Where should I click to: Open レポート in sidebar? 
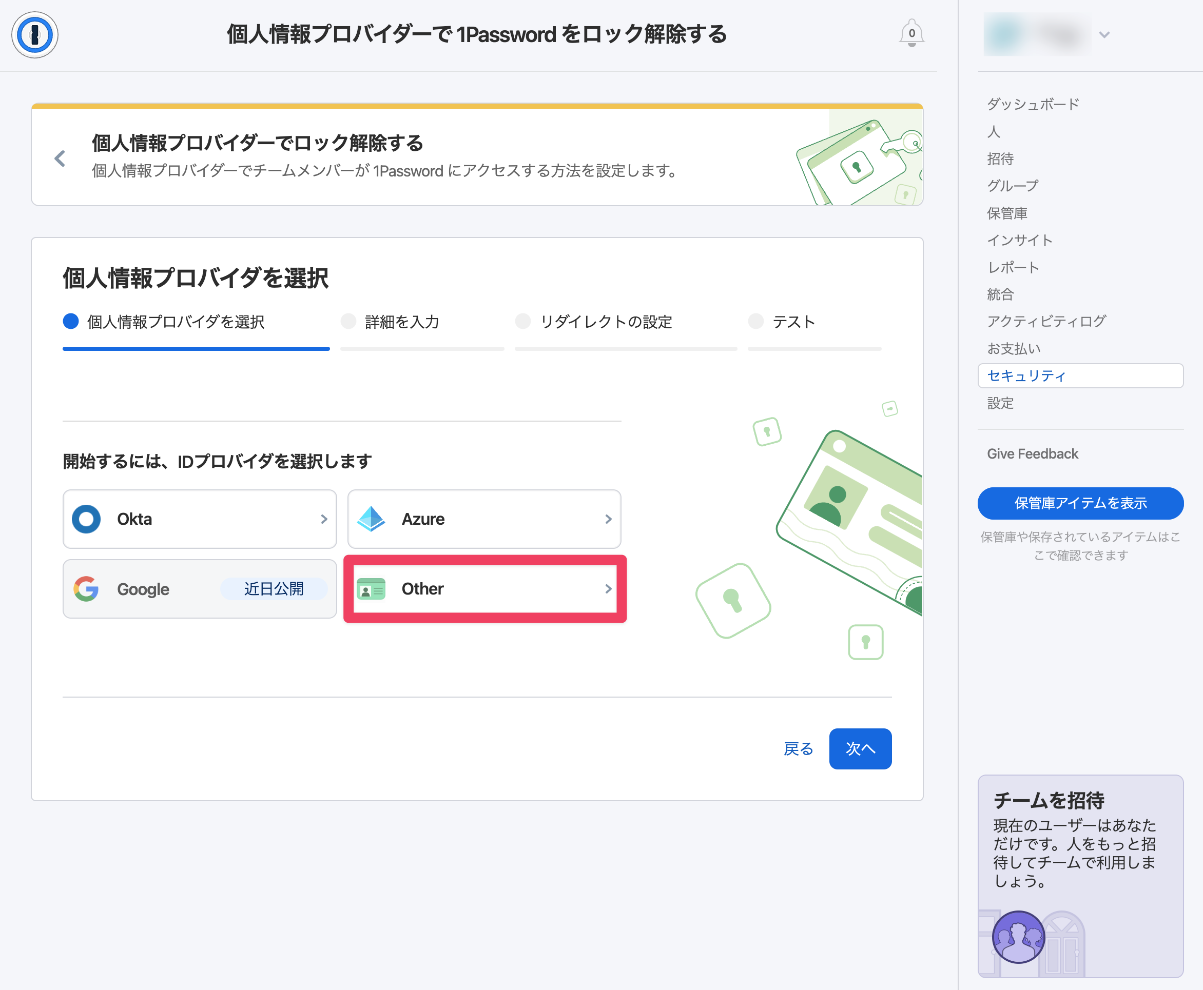(1013, 267)
